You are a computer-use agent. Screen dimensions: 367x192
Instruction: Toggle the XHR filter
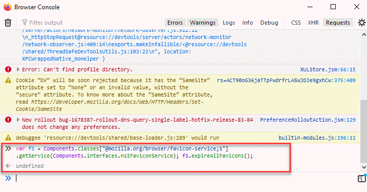[x=313, y=23]
